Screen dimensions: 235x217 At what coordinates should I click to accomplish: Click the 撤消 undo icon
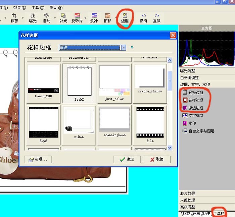tap(143, 18)
